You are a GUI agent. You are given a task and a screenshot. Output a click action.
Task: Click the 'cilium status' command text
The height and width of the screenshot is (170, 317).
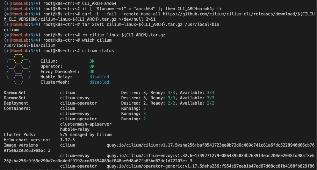pyautogui.click(x=98, y=51)
